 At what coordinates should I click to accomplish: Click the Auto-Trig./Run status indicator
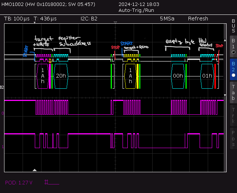[136, 10]
